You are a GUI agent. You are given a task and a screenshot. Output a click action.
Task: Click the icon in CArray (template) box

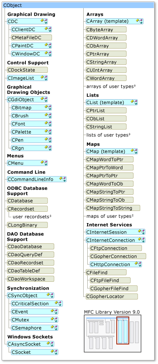point(139,21)
